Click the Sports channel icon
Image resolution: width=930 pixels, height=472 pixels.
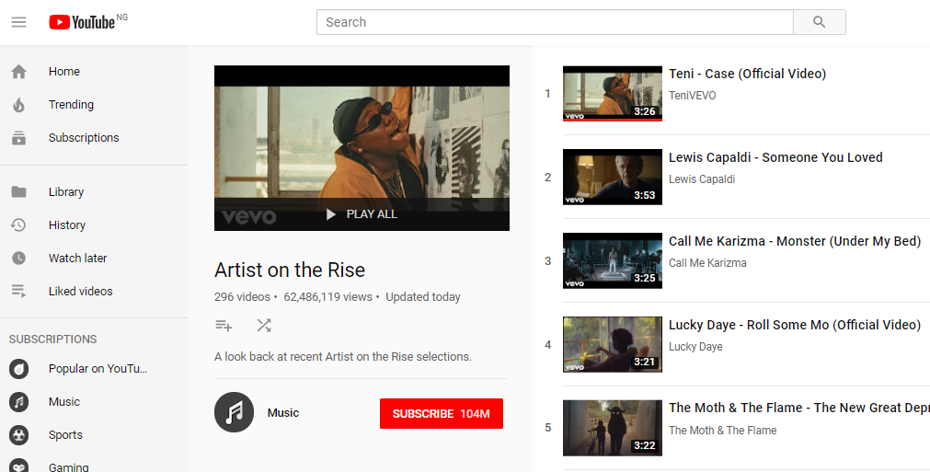click(x=19, y=435)
